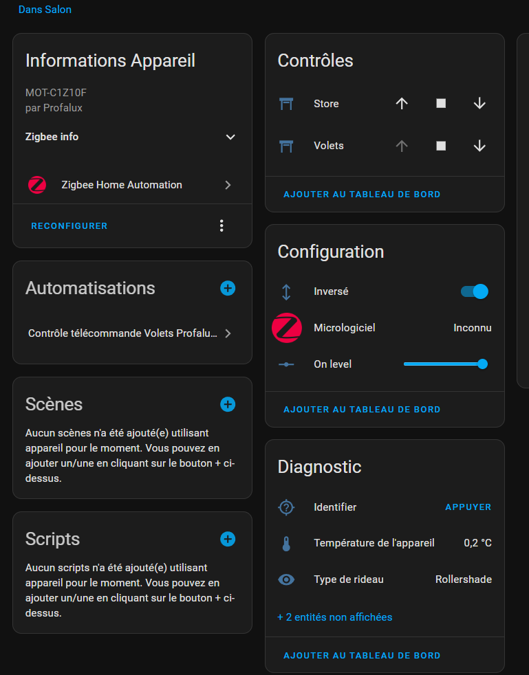Adjust the On level slider
Screen dimensions: 529x675
(x=446, y=364)
